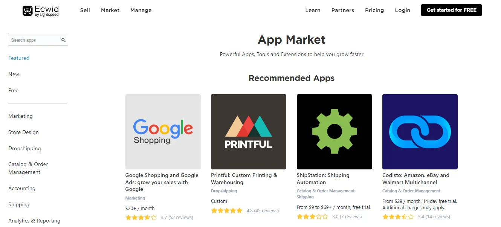Open the Login page

[402, 10]
